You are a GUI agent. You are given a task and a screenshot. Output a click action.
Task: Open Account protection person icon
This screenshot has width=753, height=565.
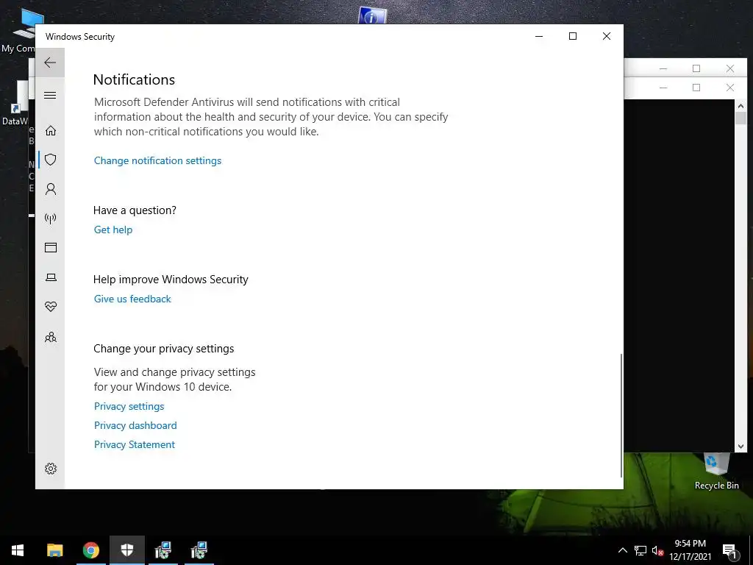tap(51, 189)
